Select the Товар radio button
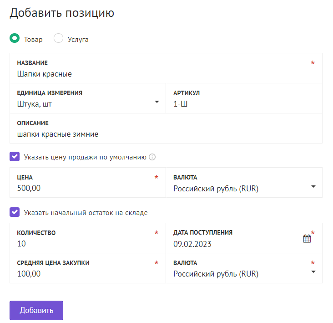 (x=15, y=38)
